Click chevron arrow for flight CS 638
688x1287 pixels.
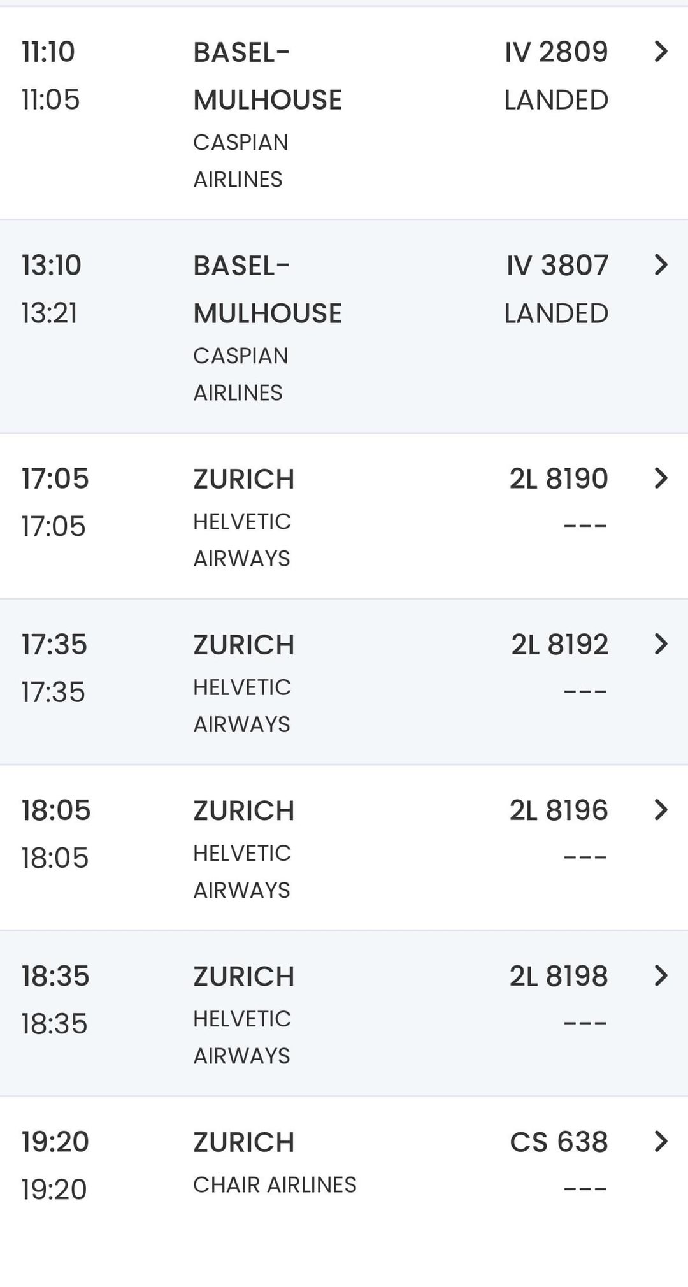tap(661, 1141)
